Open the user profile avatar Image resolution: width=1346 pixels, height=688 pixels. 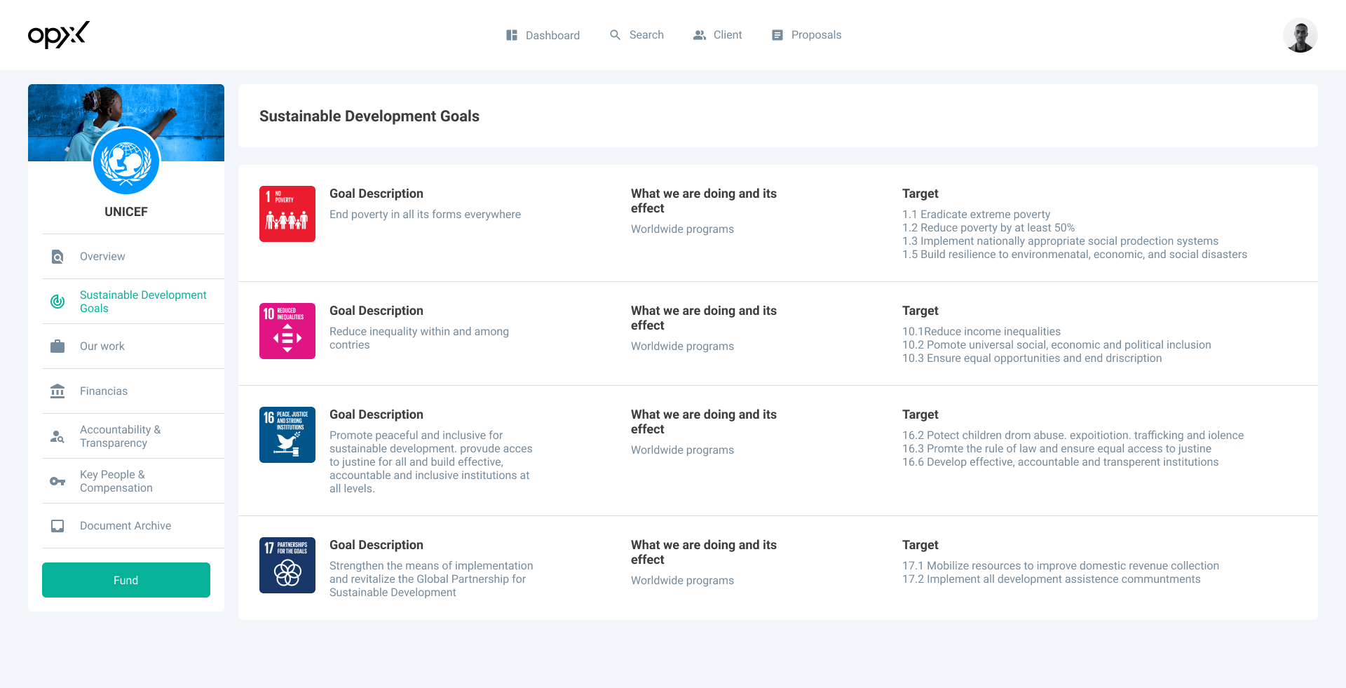click(1300, 35)
